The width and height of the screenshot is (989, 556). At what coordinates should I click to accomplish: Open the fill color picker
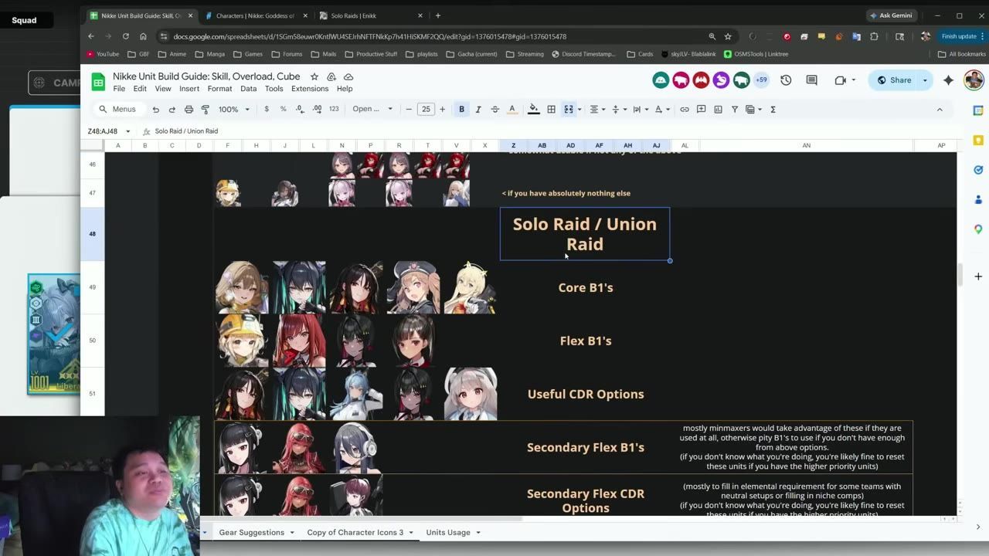click(x=533, y=110)
